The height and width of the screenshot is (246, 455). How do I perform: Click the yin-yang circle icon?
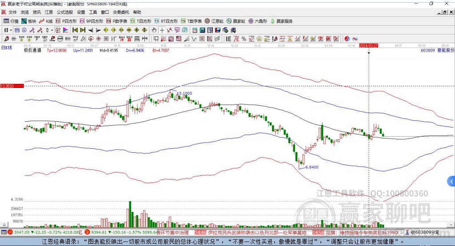tap(347, 39)
